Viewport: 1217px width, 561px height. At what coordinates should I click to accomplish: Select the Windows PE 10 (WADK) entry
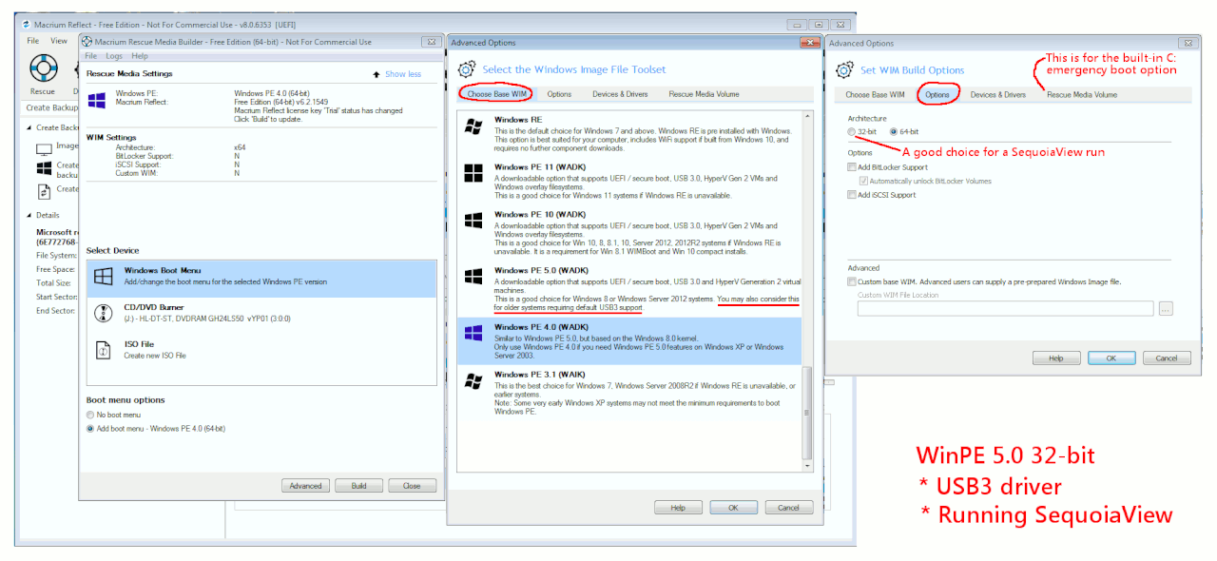[x=629, y=233]
